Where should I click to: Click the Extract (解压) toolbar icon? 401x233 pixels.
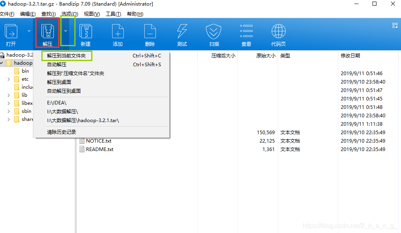47,32
